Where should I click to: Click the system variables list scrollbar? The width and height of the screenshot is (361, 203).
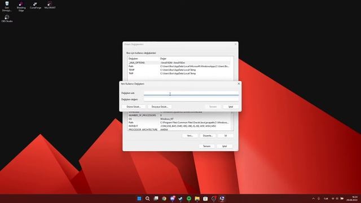(232, 121)
